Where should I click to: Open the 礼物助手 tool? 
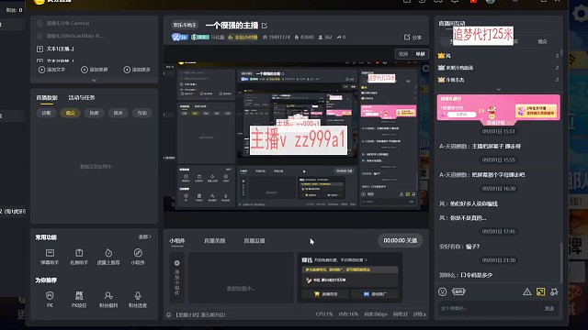coord(79,257)
